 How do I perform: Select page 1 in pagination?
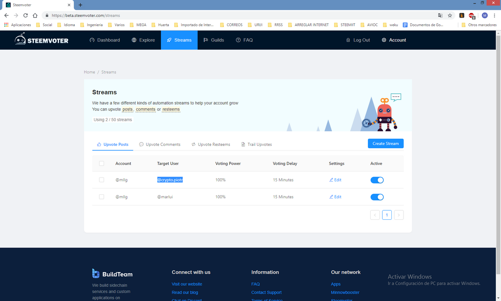tap(387, 215)
